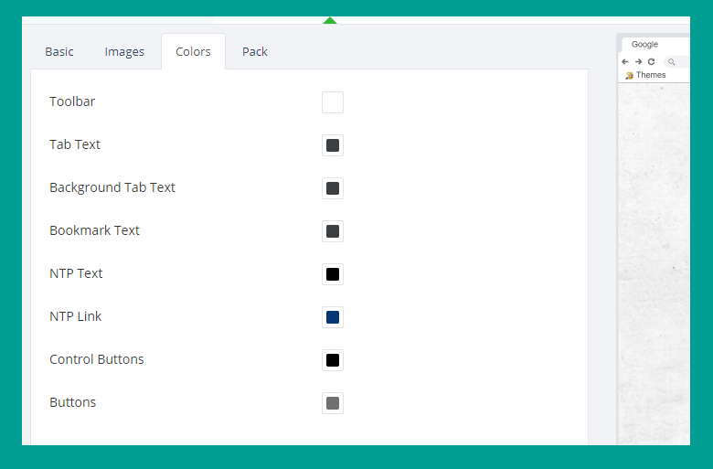Click the Tab Text label
This screenshot has height=469, width=713.
(x=75, y=144)
